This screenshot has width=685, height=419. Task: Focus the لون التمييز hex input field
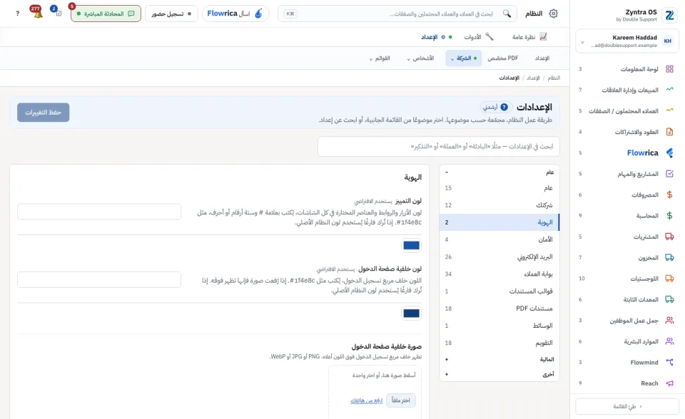point(99,212)
